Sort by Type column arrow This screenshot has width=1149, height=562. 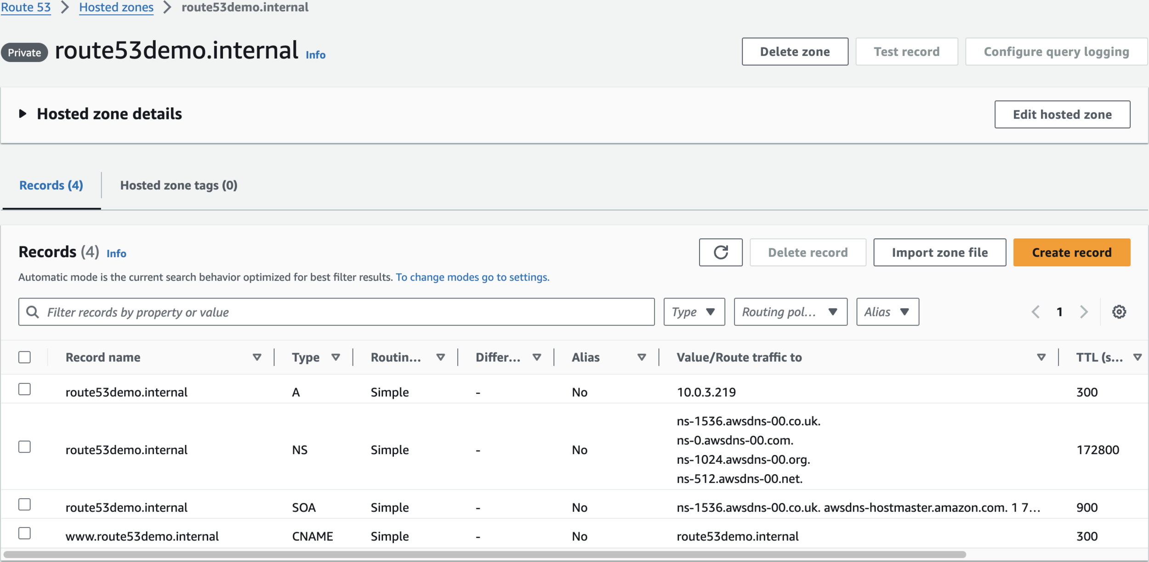pyautogui.click(x=336, y=357)
